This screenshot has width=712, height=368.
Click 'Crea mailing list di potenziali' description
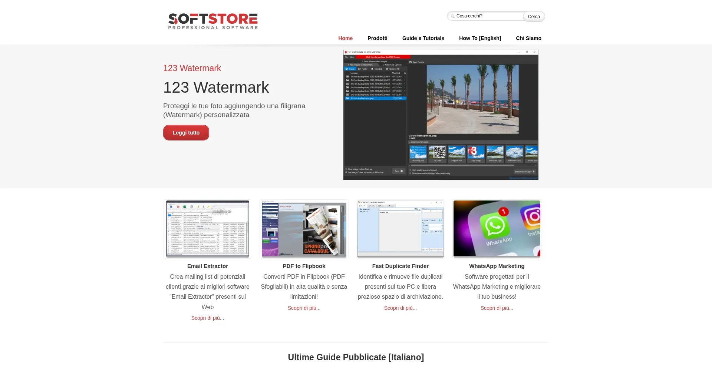208,292
